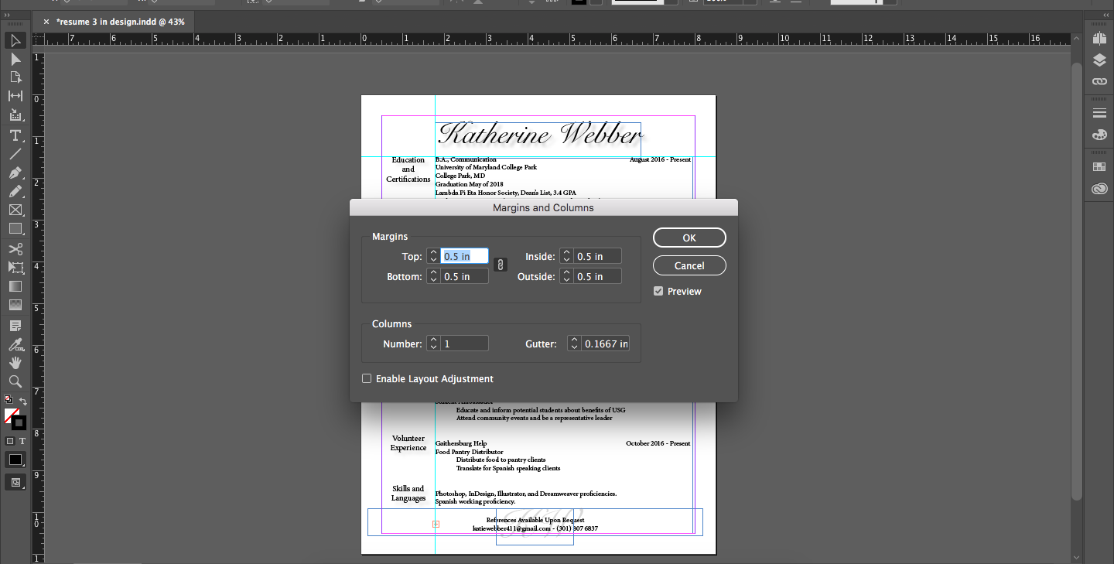Select the Hand tool
This screenshot has height=564, width=1114.
(x=15, y=362)
